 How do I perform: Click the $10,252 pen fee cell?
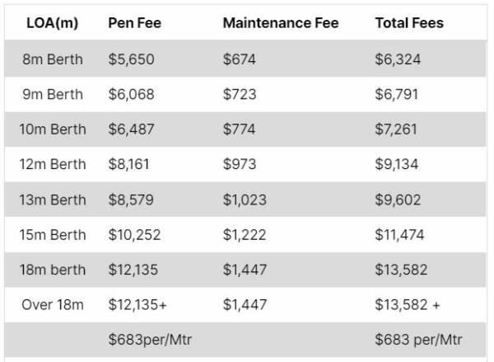coord(134,235)
